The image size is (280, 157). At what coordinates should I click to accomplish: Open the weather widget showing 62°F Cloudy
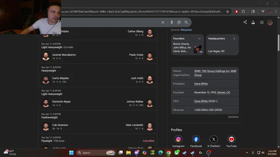[x=10, y=152]
